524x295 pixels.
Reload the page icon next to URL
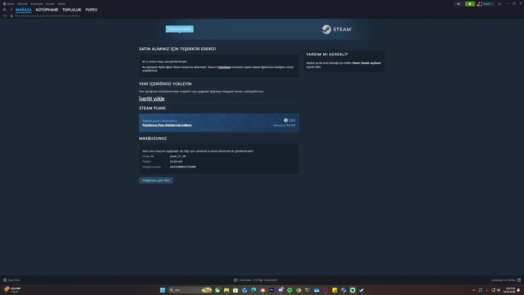tap(5, 16)
